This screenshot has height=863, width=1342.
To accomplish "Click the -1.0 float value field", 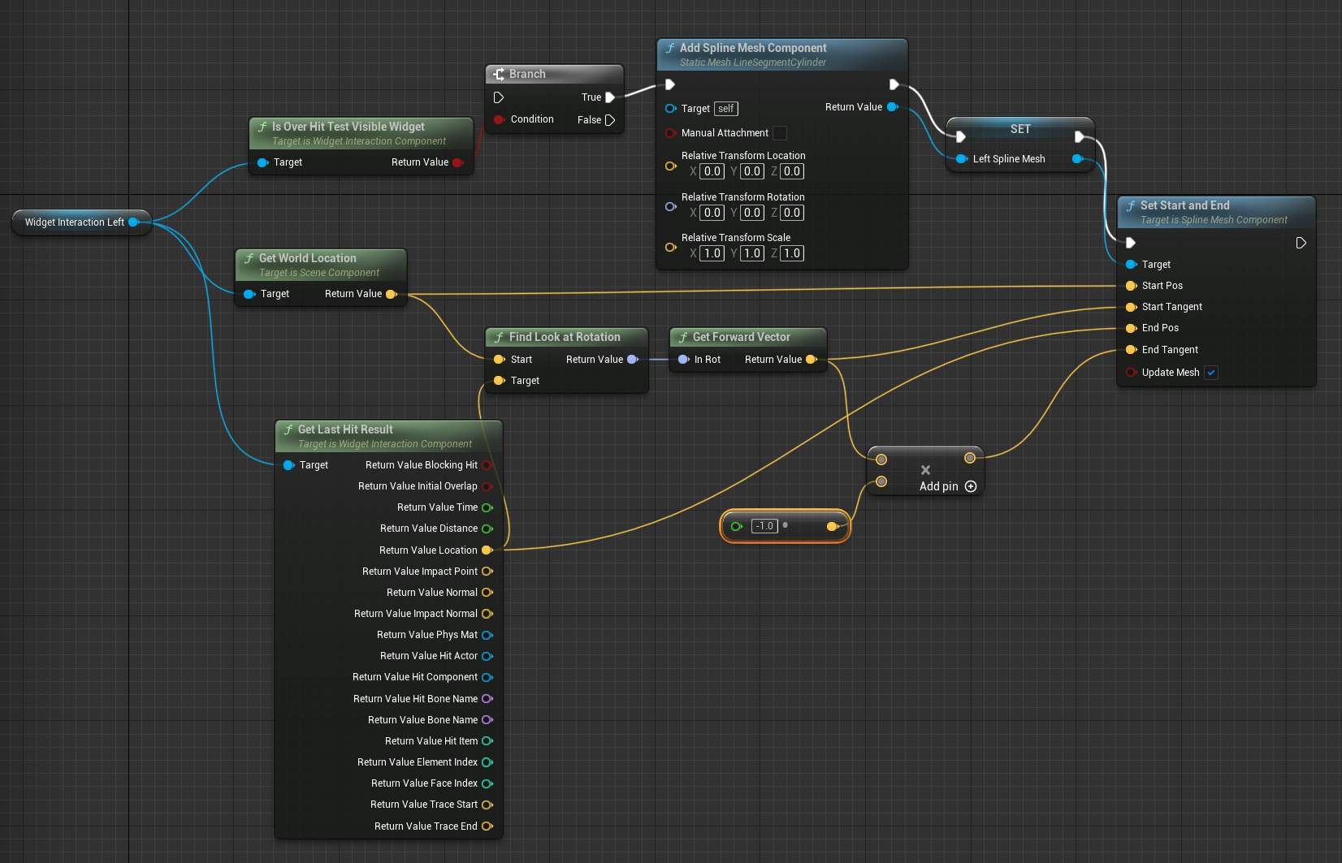I will (x=764, y=526).
